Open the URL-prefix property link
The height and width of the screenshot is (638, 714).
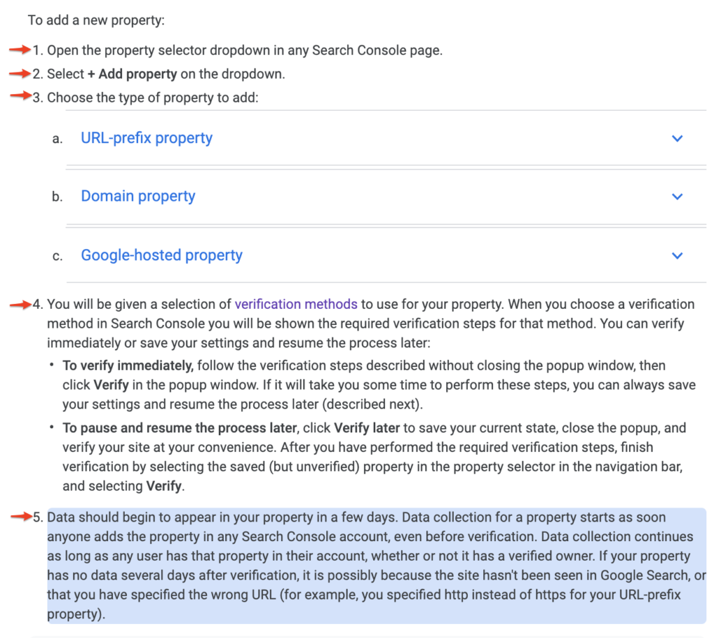[146, 138]
